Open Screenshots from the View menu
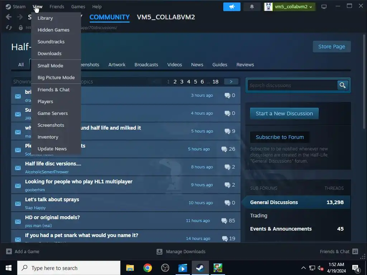The width and height of the screenshot is (367, 275). click(x=56, y=125)
